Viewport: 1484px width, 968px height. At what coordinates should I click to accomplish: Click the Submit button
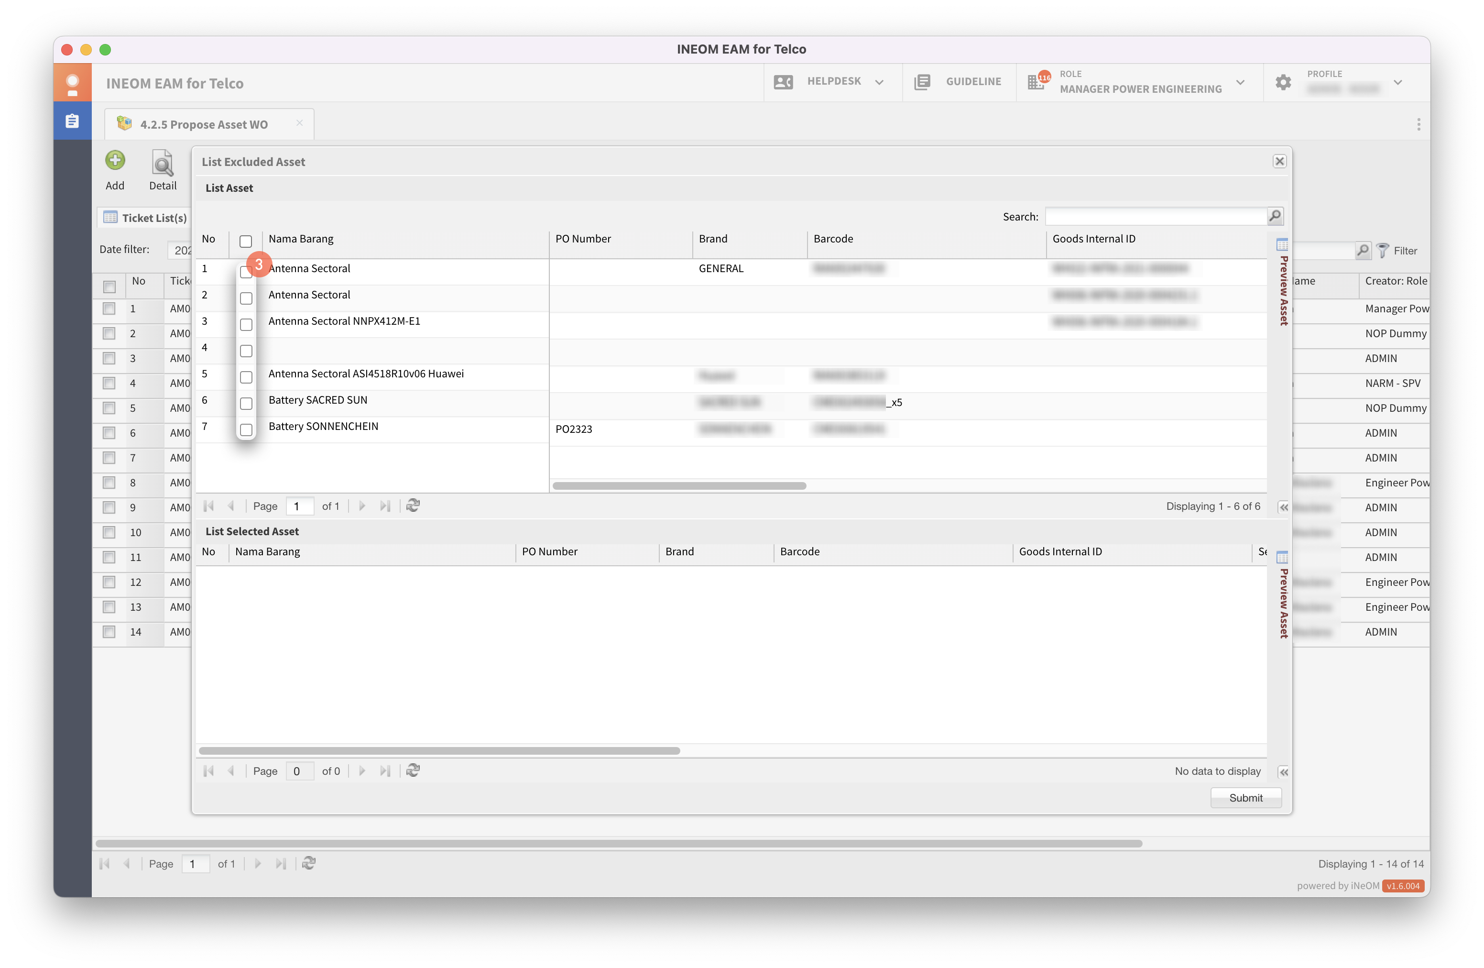click(1245, 798)
